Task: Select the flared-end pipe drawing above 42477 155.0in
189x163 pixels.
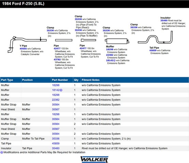Action: (x=88, y=40)
